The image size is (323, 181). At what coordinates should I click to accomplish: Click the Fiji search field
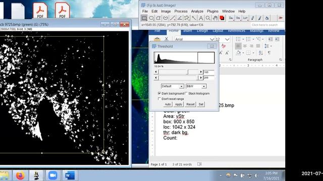[x=267, y=25]
